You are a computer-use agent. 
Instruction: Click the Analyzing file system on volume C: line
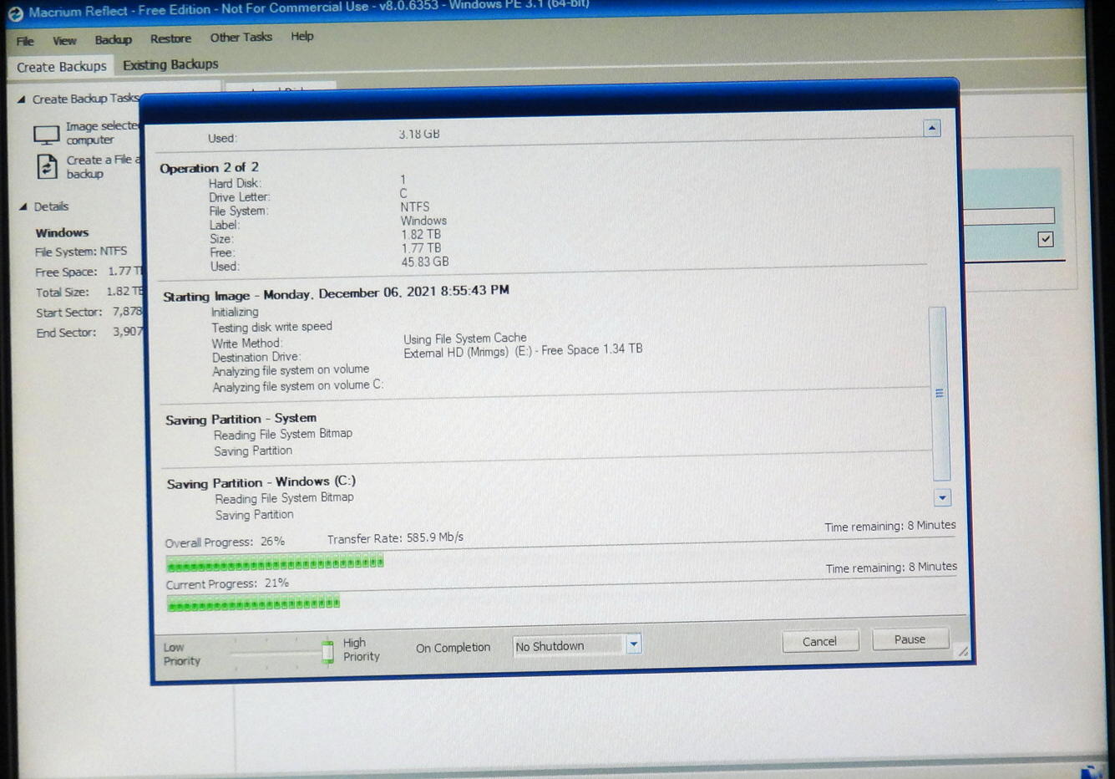pyautogui.click(x=298, y=386)
